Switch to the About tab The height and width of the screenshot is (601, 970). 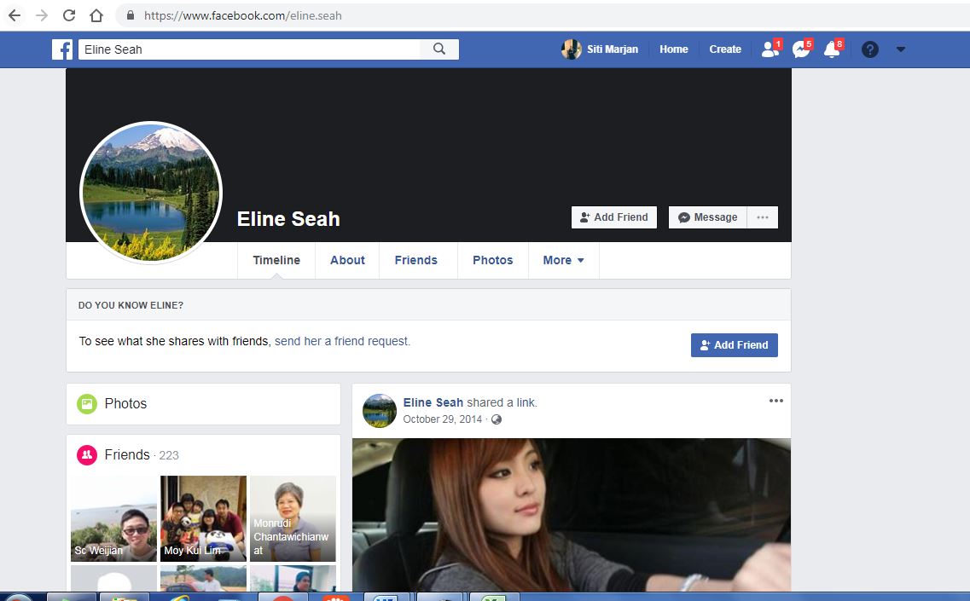[x=347, y=260]
